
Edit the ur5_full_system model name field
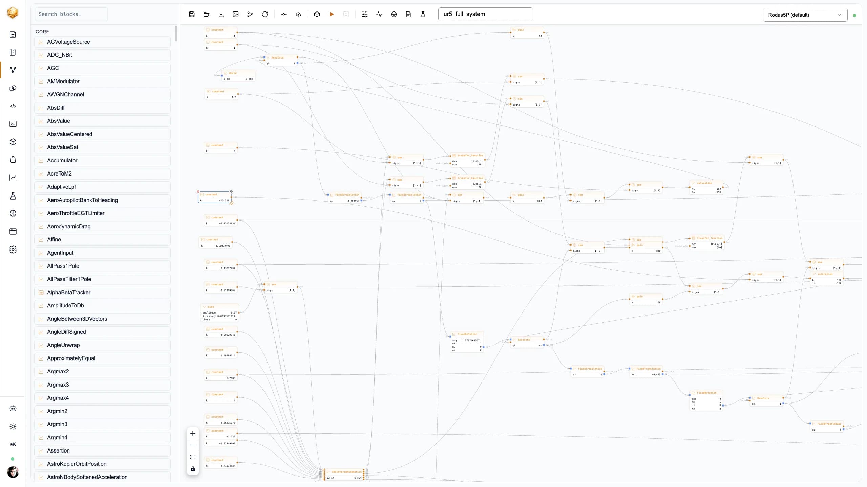tap(485, 14)
